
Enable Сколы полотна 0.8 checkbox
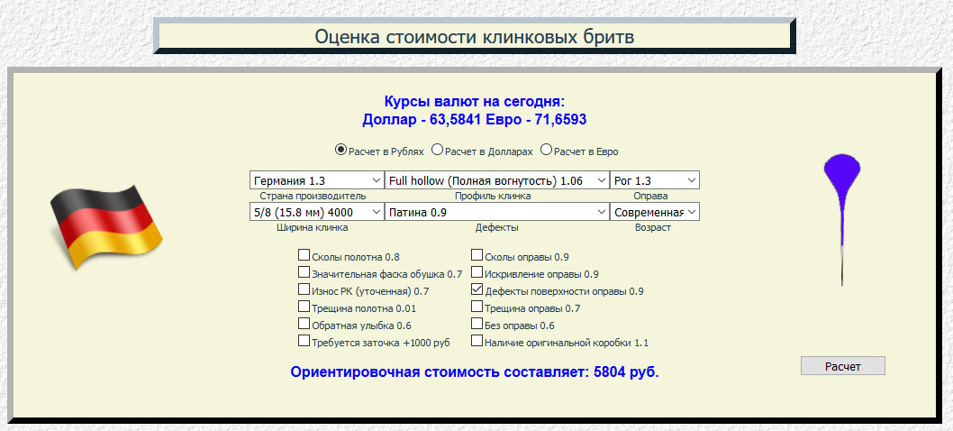pyautogui.click(x=304, y=256)
